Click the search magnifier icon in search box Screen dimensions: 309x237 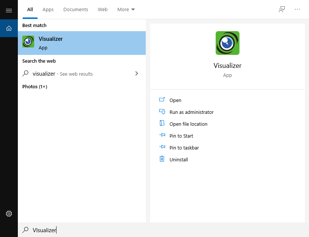[x=25, y=230]
